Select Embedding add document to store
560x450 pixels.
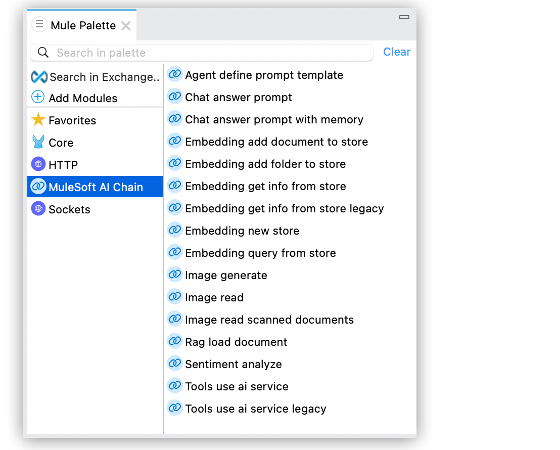point(276,141)
